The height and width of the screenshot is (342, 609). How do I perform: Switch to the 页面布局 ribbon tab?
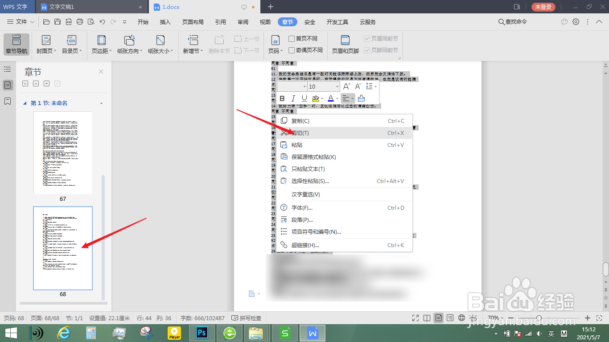[x=193, y=22]
